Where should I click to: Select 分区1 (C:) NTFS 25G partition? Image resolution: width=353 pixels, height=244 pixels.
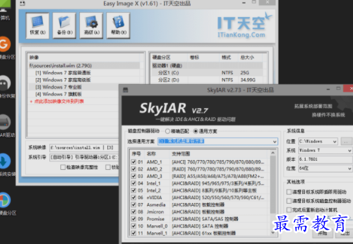pyautogui.click(x=207, y=73)
